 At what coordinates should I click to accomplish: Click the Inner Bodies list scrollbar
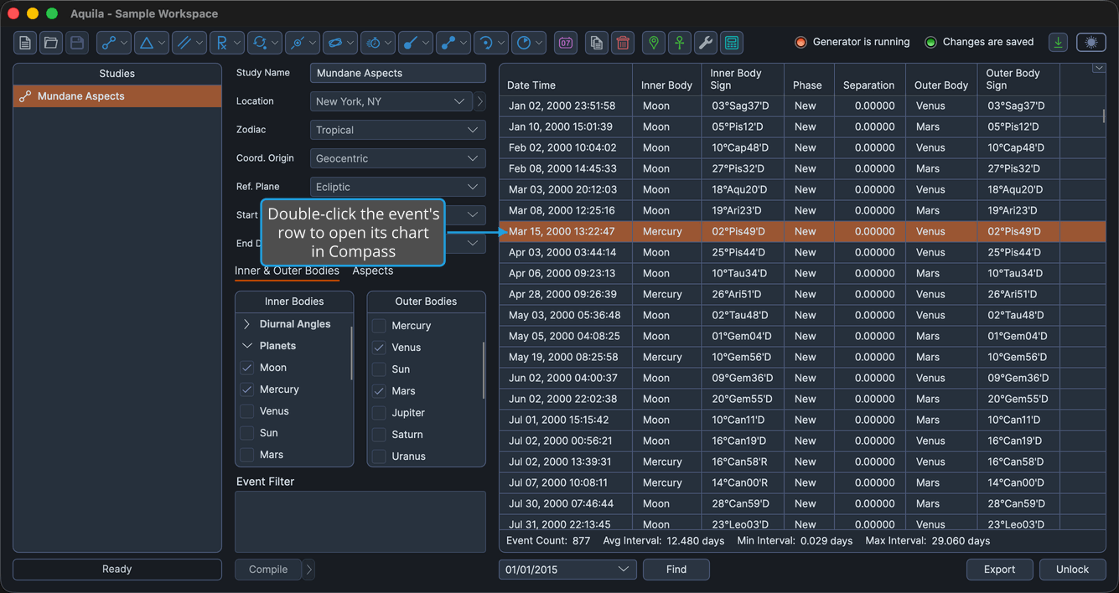tap(351, 352)
